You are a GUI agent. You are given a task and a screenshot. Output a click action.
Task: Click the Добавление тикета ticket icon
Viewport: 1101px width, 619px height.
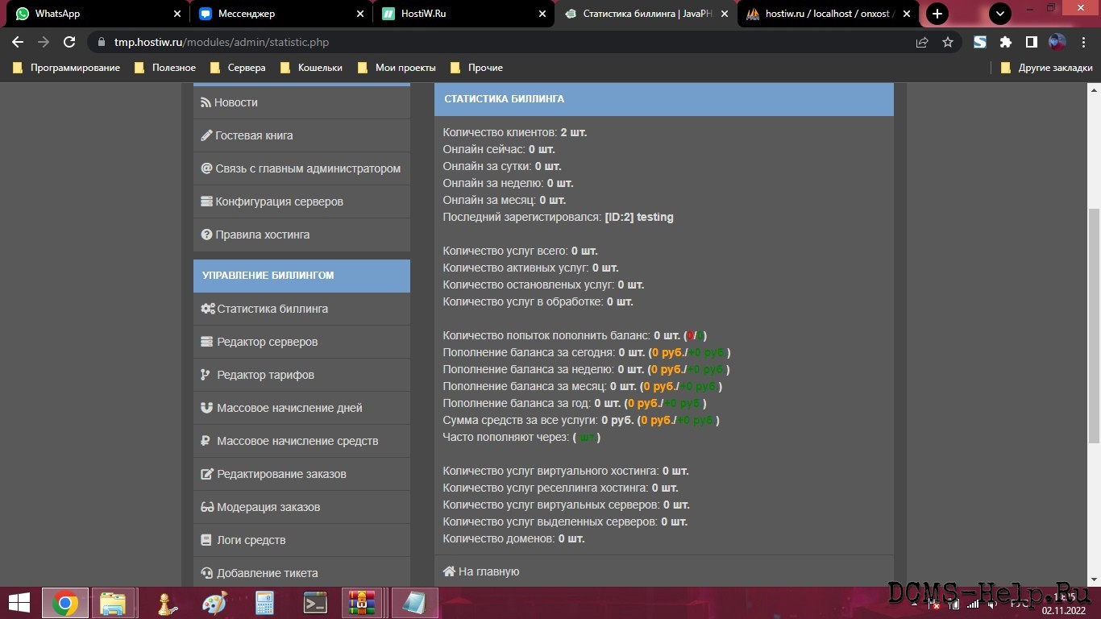pyautogui.click(x=208, y=573)
